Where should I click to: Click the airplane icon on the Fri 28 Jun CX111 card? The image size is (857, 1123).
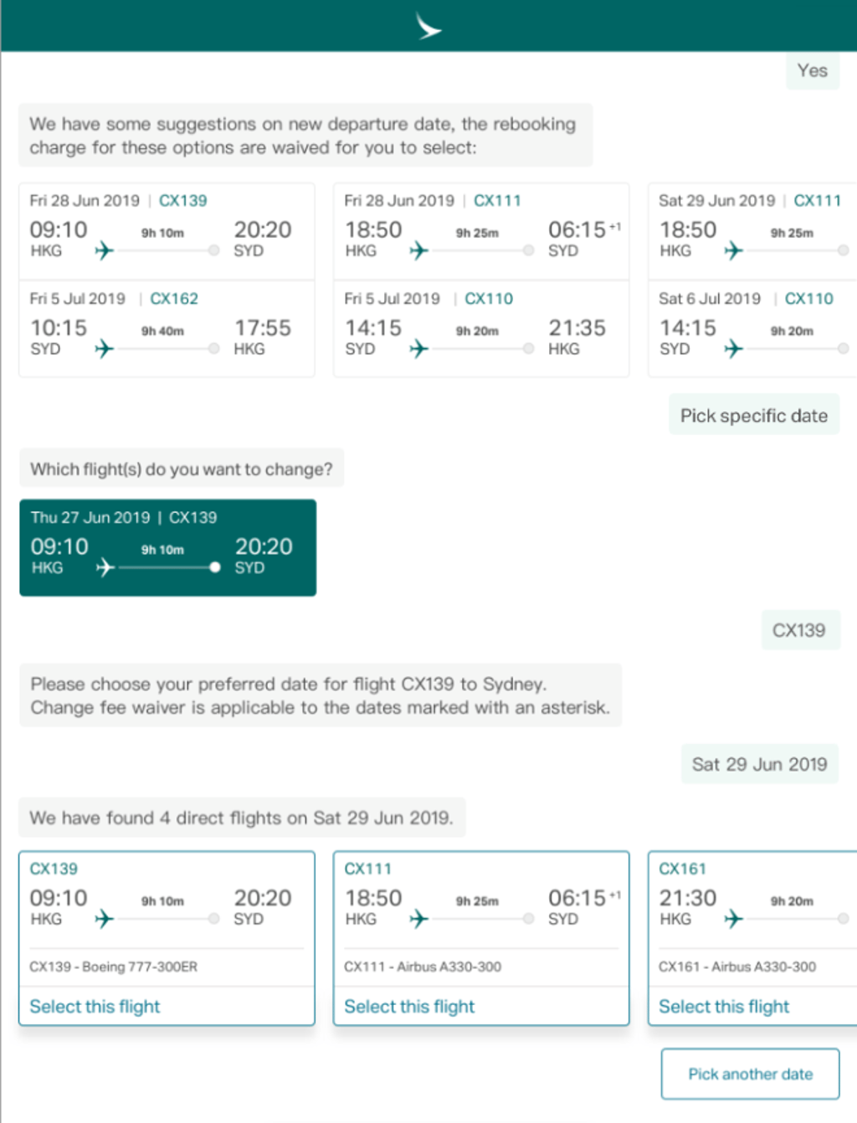pos(419,250)
